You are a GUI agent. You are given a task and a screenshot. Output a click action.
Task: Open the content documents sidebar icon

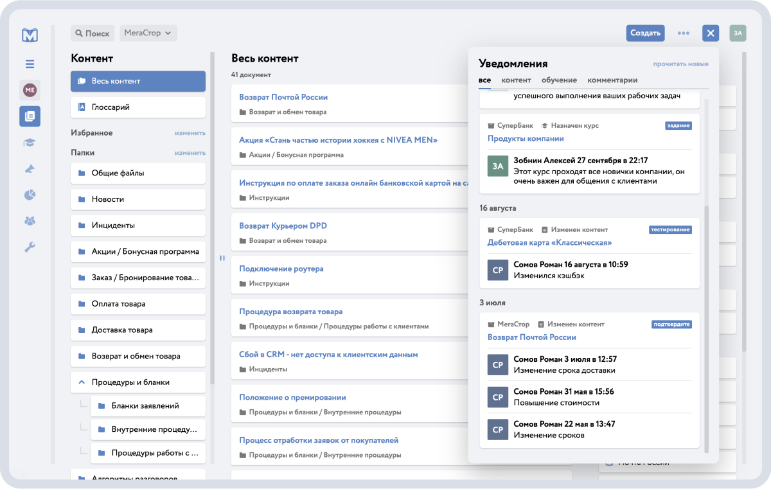[30, 116]
